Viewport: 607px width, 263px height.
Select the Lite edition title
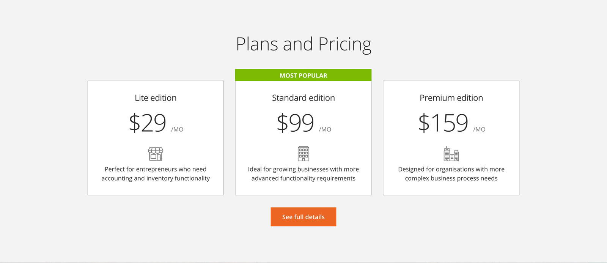pyautogui.click(x=156, y=98)
